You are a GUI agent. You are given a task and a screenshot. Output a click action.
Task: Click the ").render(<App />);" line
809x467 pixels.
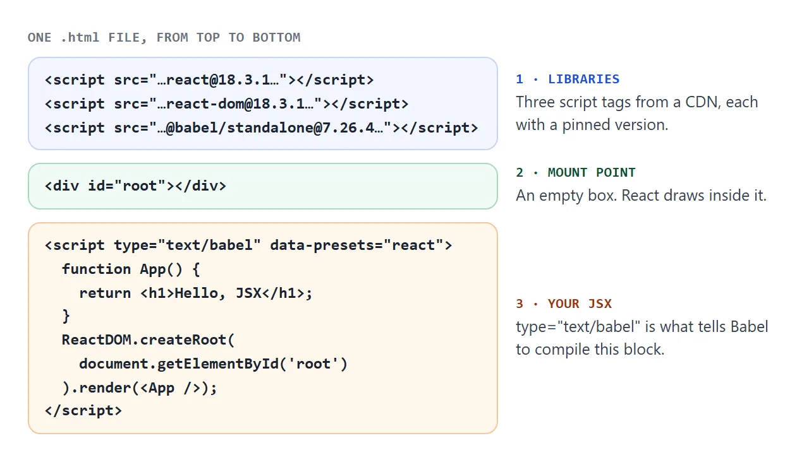[140, 387]
